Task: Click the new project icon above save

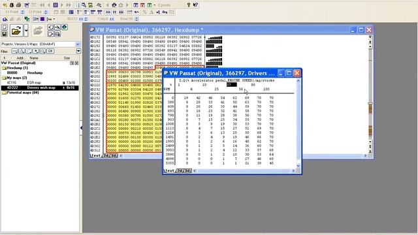Action: [5, 27]
